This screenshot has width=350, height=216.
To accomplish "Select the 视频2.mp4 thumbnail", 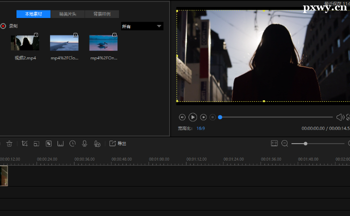I will pyautogui.click(x=25, y=43).
